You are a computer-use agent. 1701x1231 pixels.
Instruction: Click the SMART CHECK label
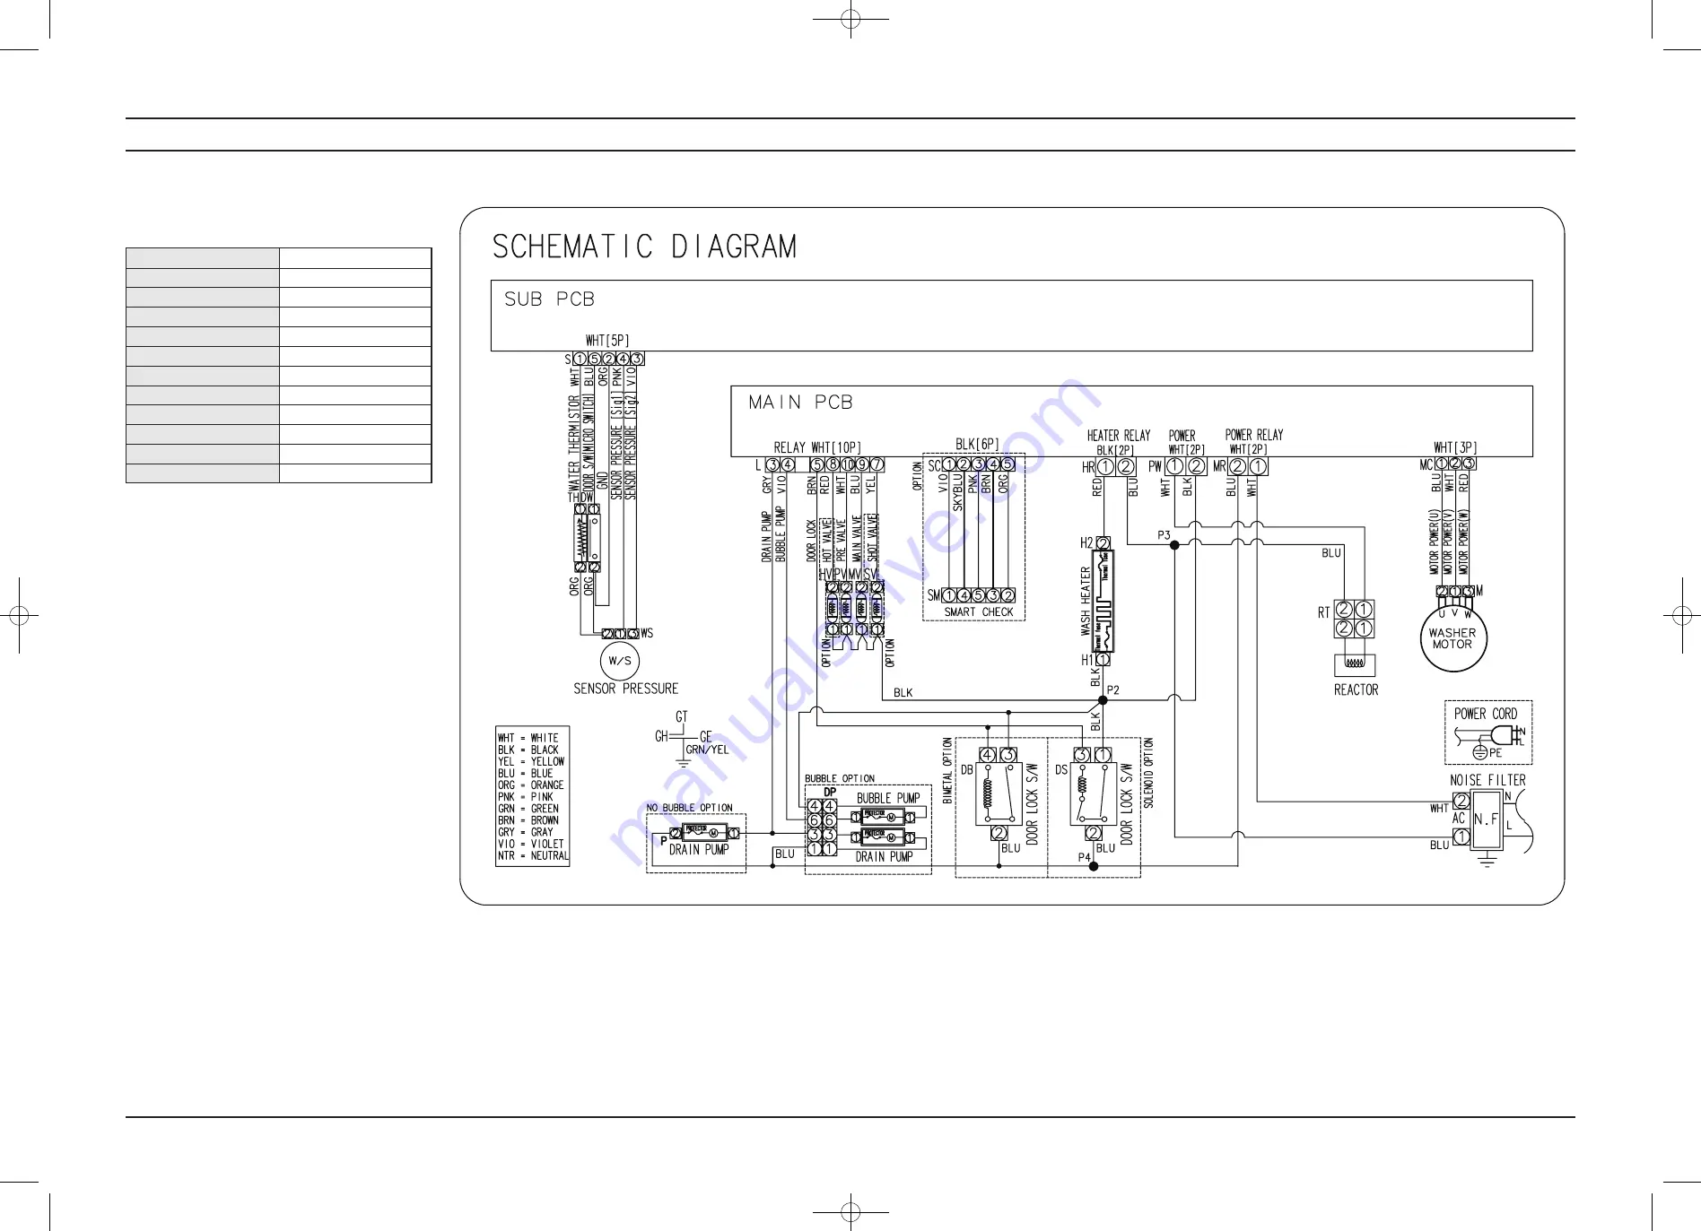tap(979, 611)
